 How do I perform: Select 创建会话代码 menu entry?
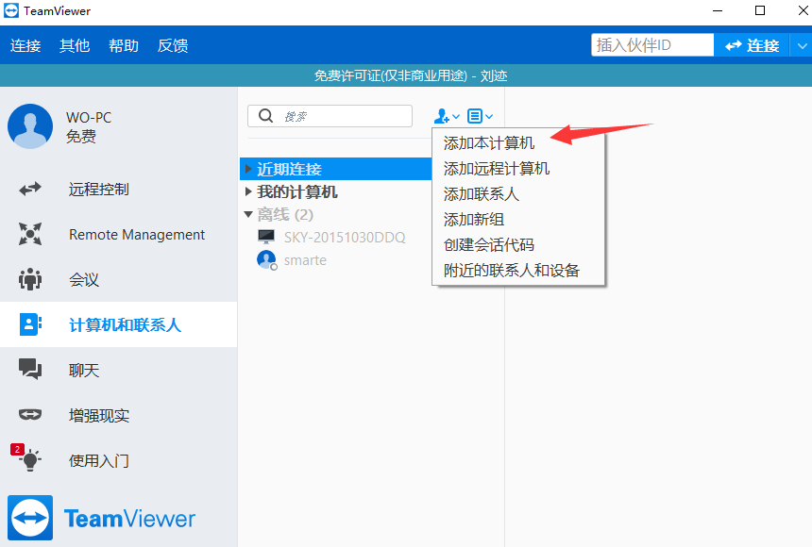pos(489,245)
